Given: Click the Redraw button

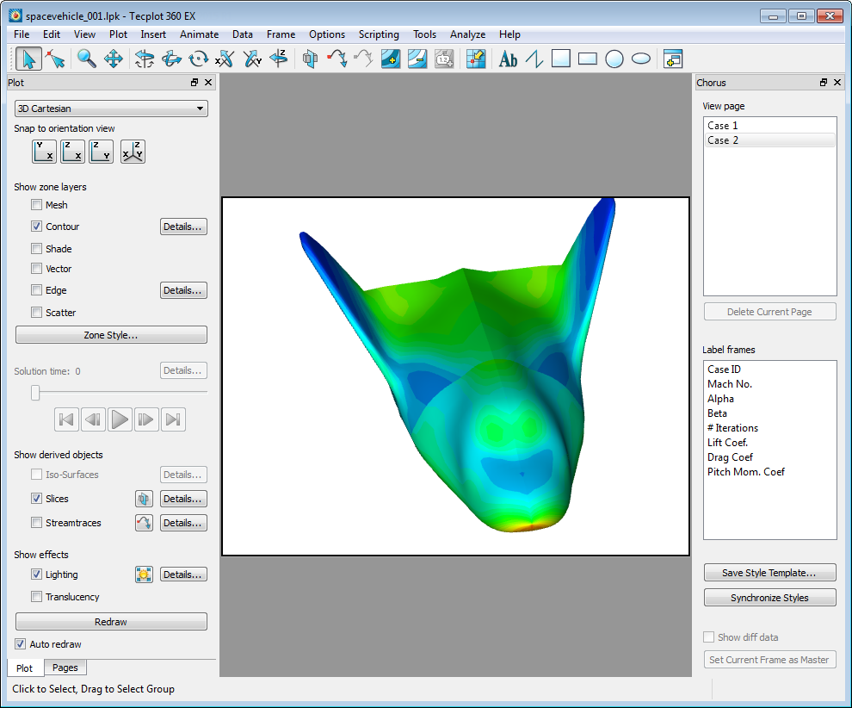Looking at the screenshot, I should 111,622.
